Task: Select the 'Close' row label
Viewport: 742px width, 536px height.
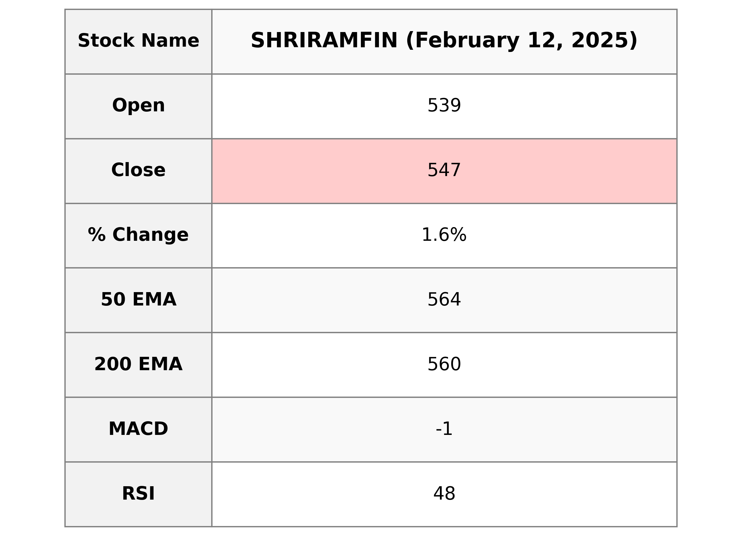Action: [138, 170]
